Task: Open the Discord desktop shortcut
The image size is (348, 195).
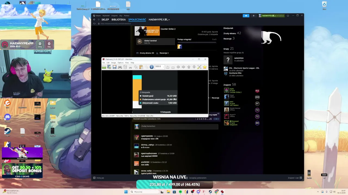Action: pos(7,118)
